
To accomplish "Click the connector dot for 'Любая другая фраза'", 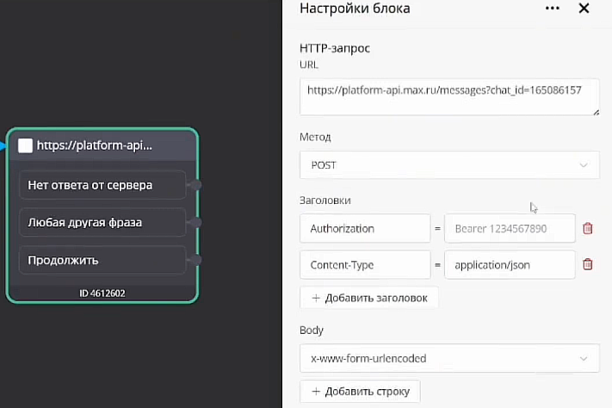I will [197, 222].
